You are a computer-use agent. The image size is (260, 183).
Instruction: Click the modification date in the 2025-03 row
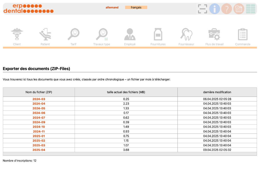pos(217,145)
